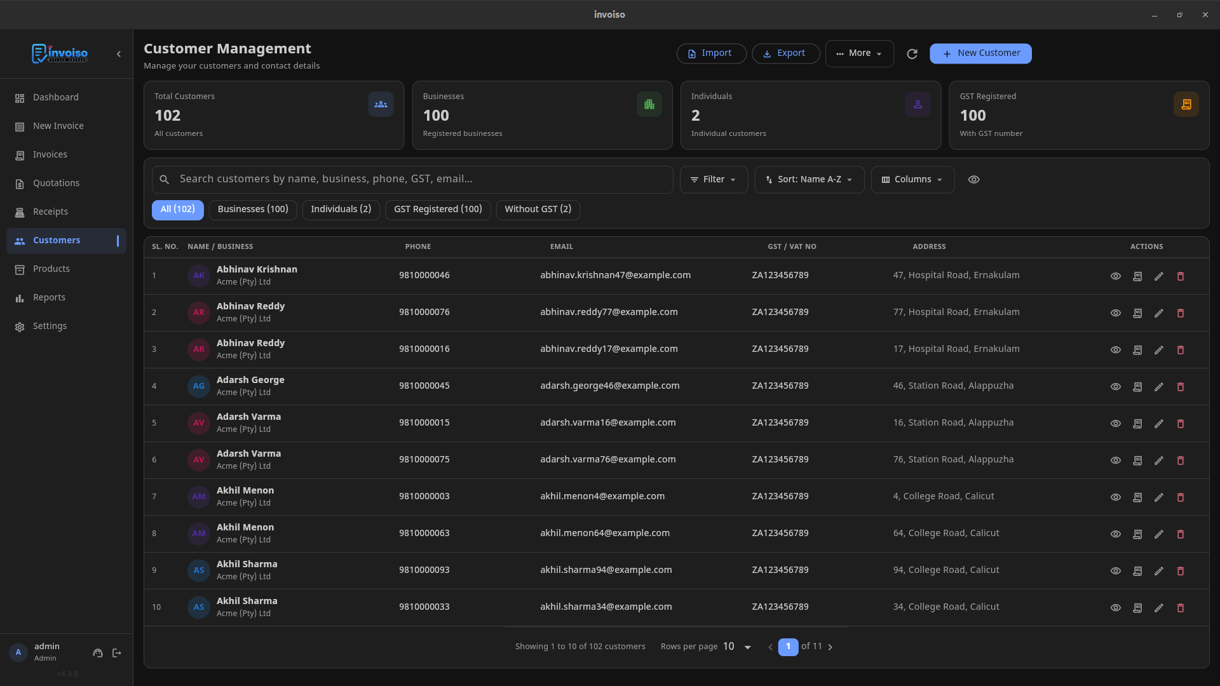
Task: Open Receipts in the sidebar
Action: click(x=66, y=212)
